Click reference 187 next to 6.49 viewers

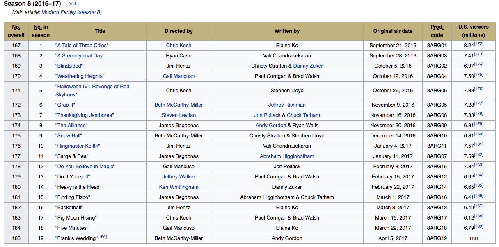(478, 206)
